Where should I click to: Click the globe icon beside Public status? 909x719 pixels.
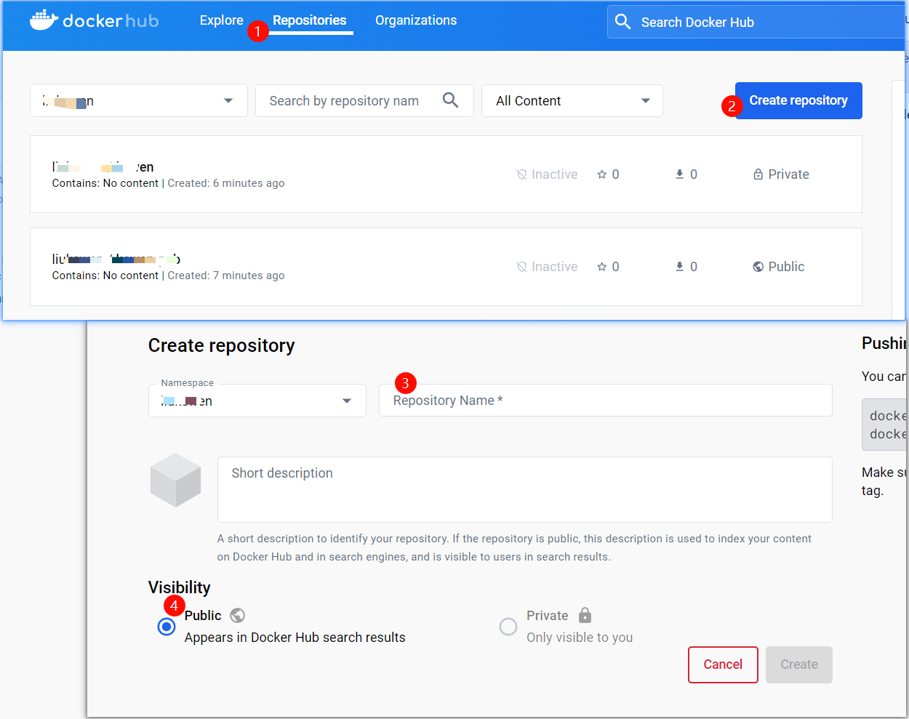pyautogui.click(x=758, y=267)
